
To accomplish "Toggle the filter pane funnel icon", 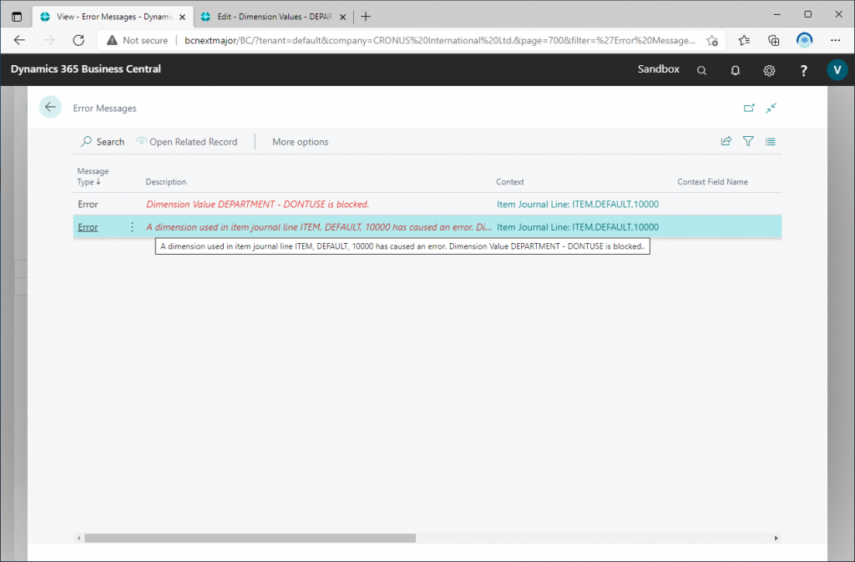I will [748, 142].
